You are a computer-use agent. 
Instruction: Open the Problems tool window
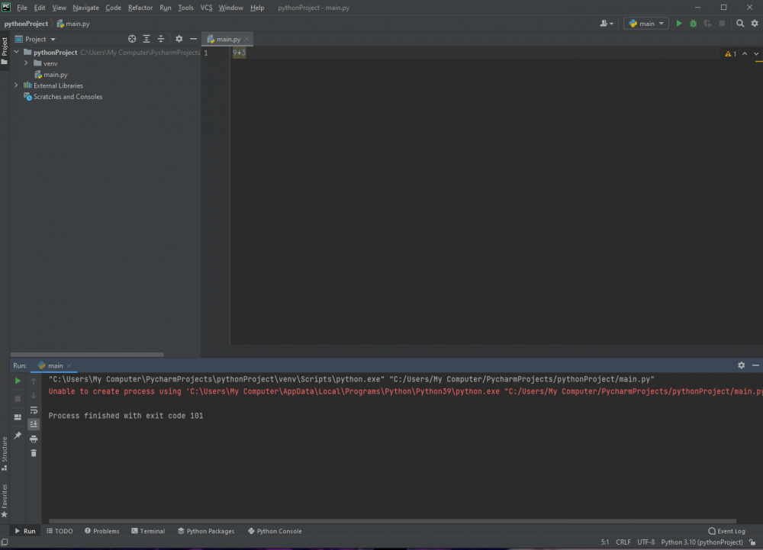(x=101, y=531)
